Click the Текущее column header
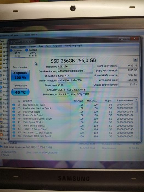The width and height of the screenshot is (144, 192). [78, 101]
